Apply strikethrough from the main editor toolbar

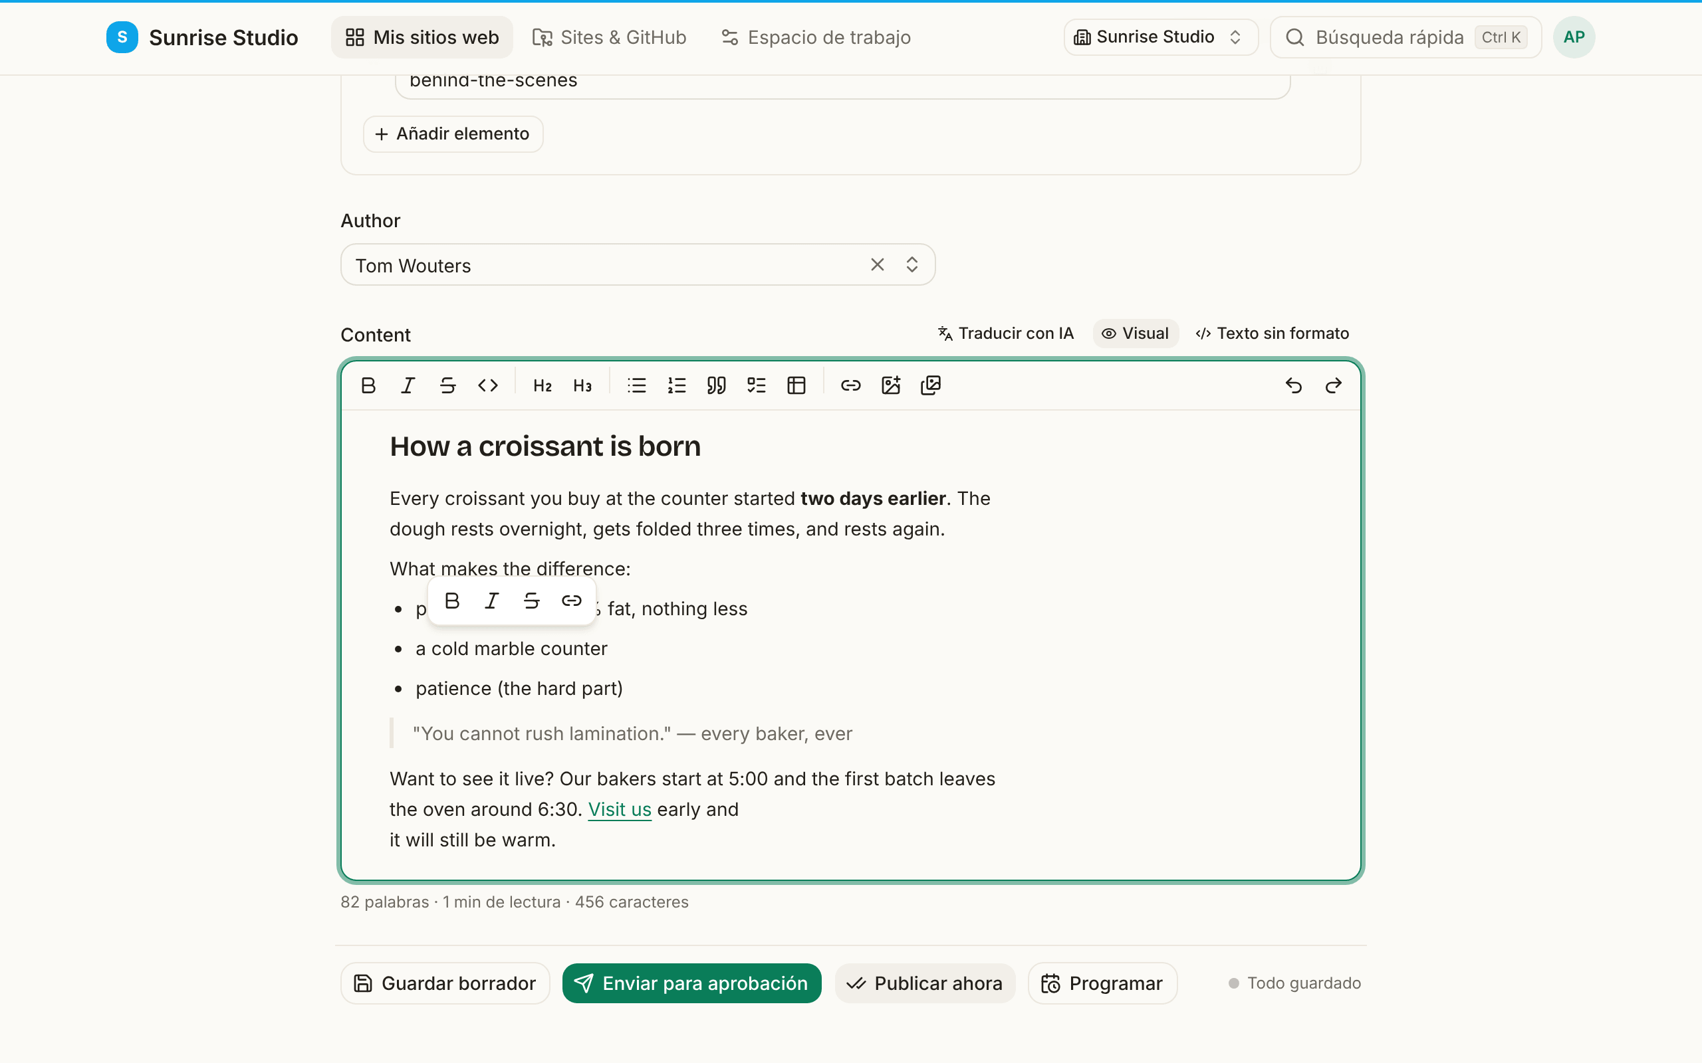click(x=447, y=385)
